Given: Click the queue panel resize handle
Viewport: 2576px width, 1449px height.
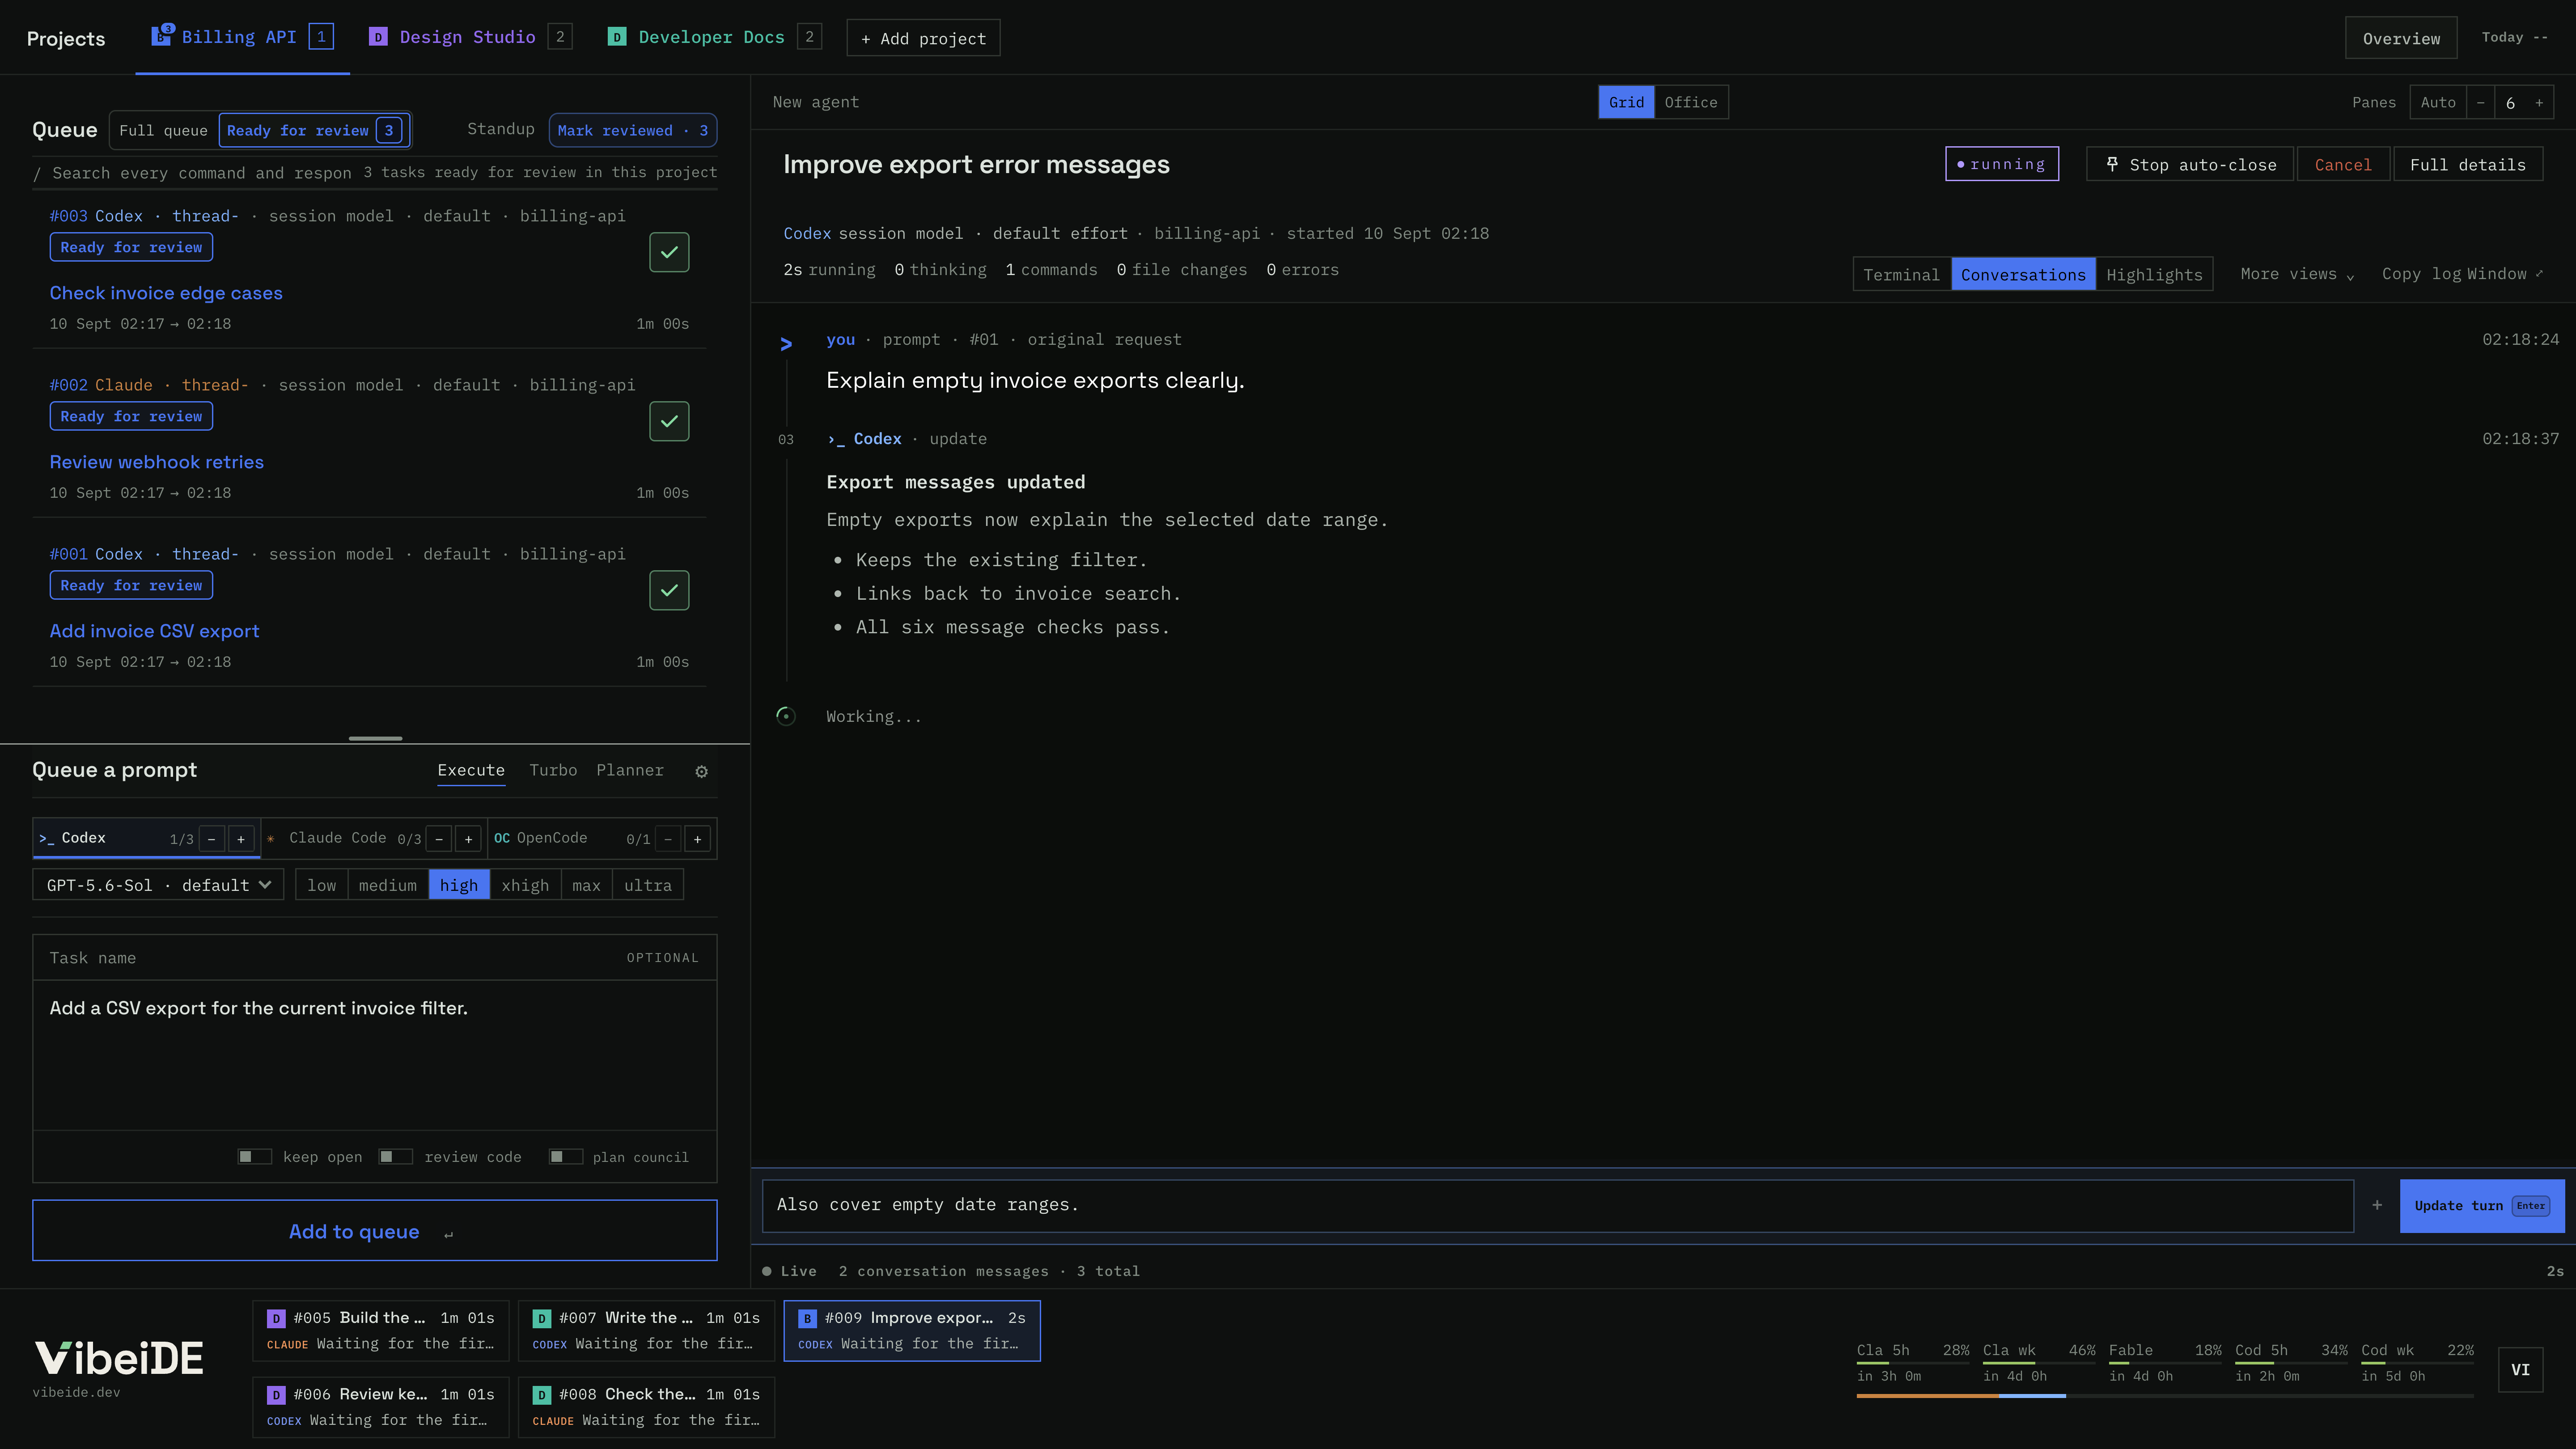Looking at the screenshot, I should click(375, 739).
